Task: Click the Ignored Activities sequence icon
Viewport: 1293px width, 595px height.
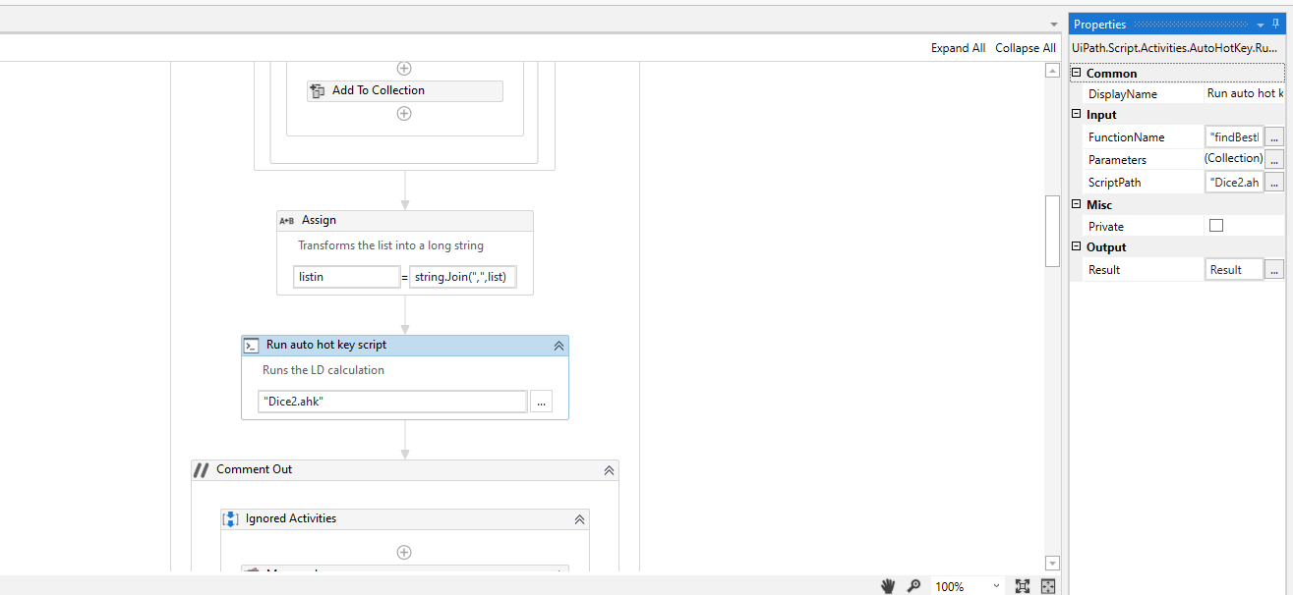Action: [x=230, y=519]
